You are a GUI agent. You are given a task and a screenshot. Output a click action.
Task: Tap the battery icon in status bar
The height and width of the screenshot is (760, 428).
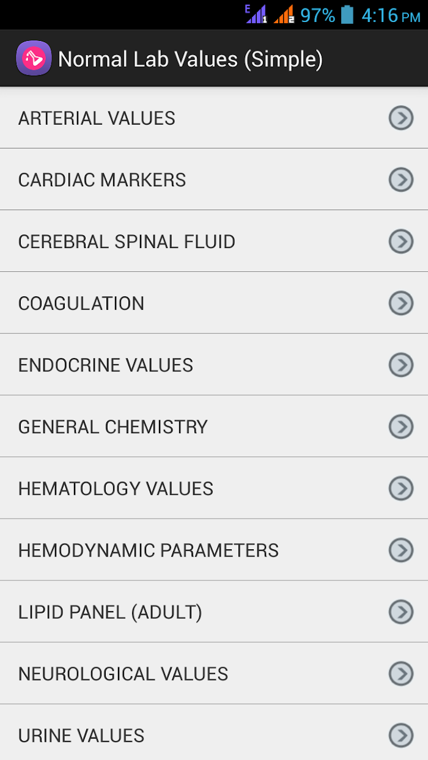(347, 14)
